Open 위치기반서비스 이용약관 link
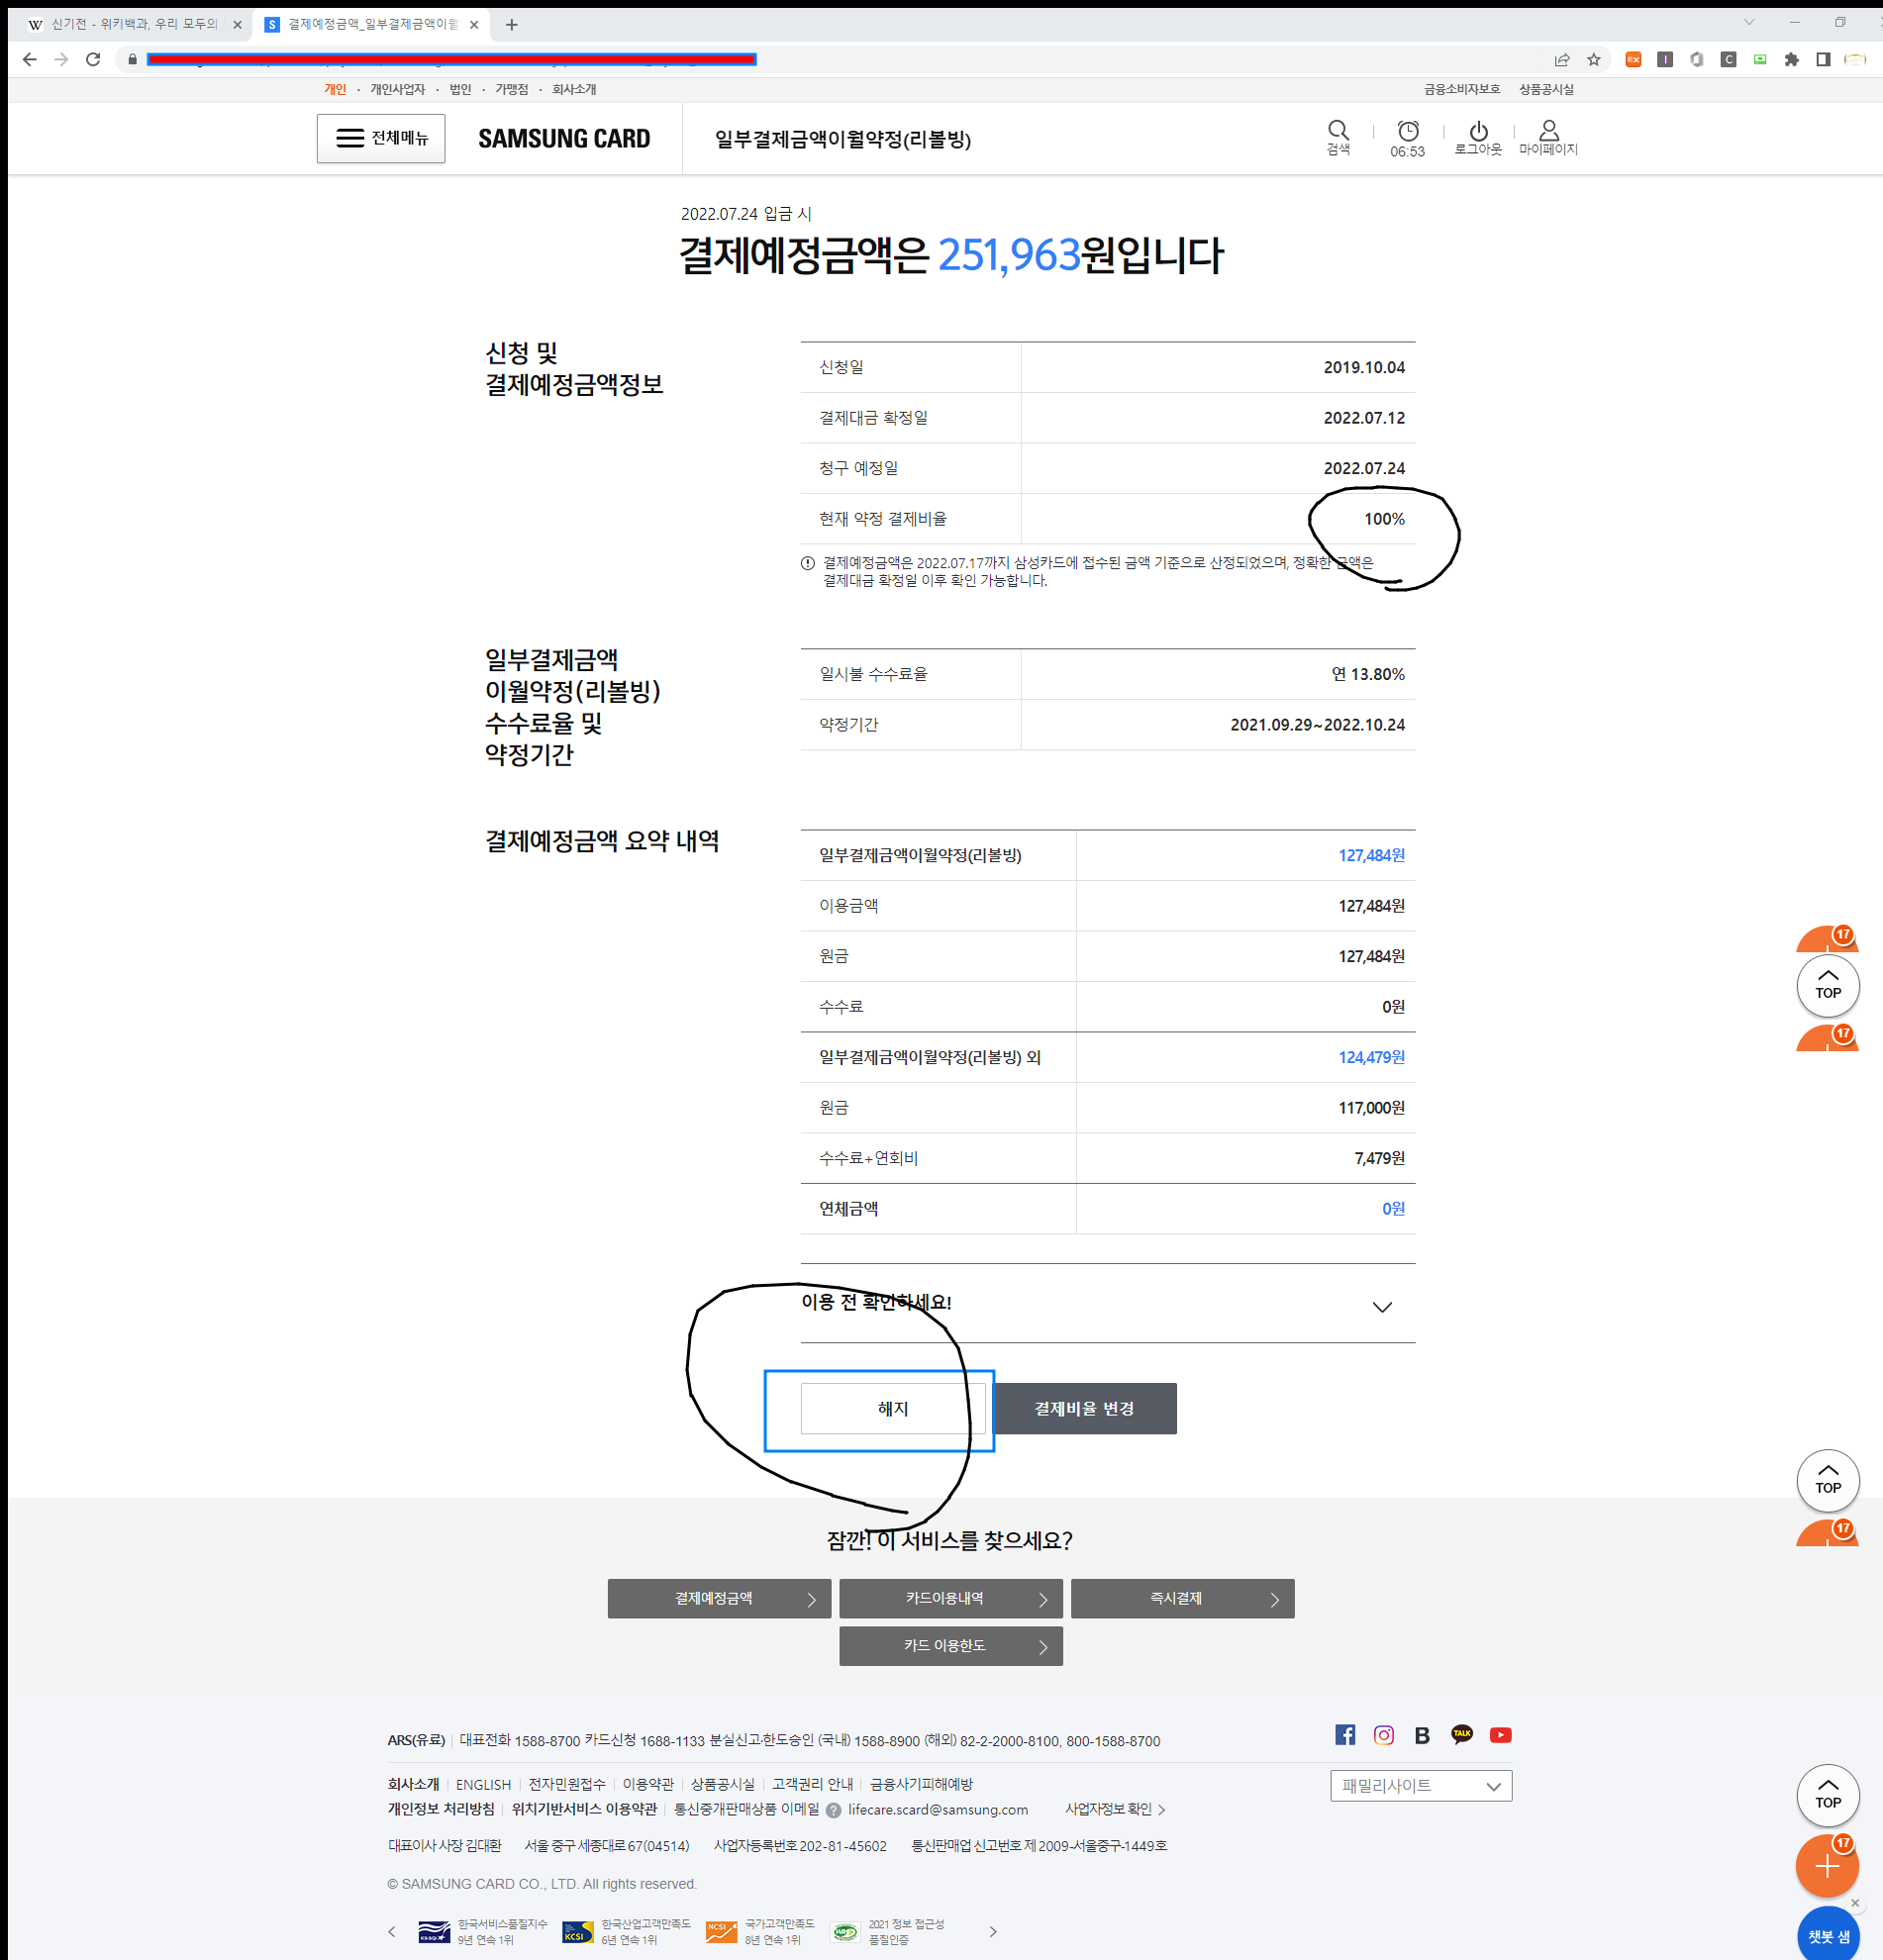Screen dimensions: 1883x1960 pyautogui.click(x=584, y=1809)
